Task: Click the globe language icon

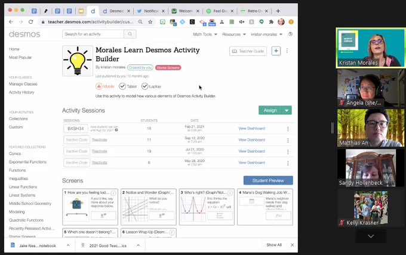Action: coord(291,34)
